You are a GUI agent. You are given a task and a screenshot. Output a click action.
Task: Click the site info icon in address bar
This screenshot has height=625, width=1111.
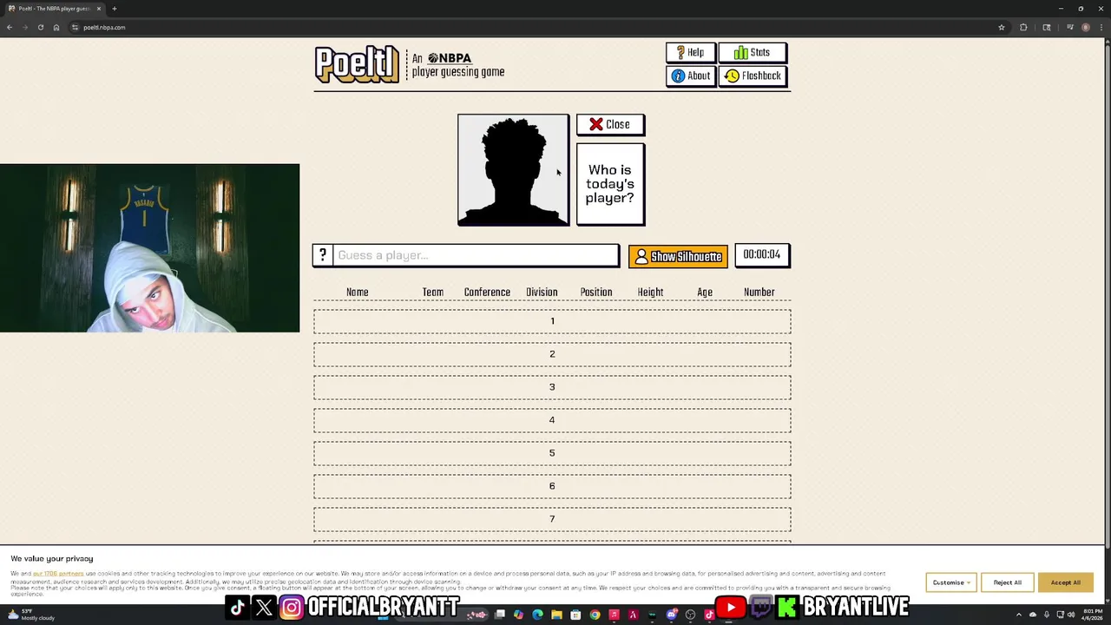point(76,27)
